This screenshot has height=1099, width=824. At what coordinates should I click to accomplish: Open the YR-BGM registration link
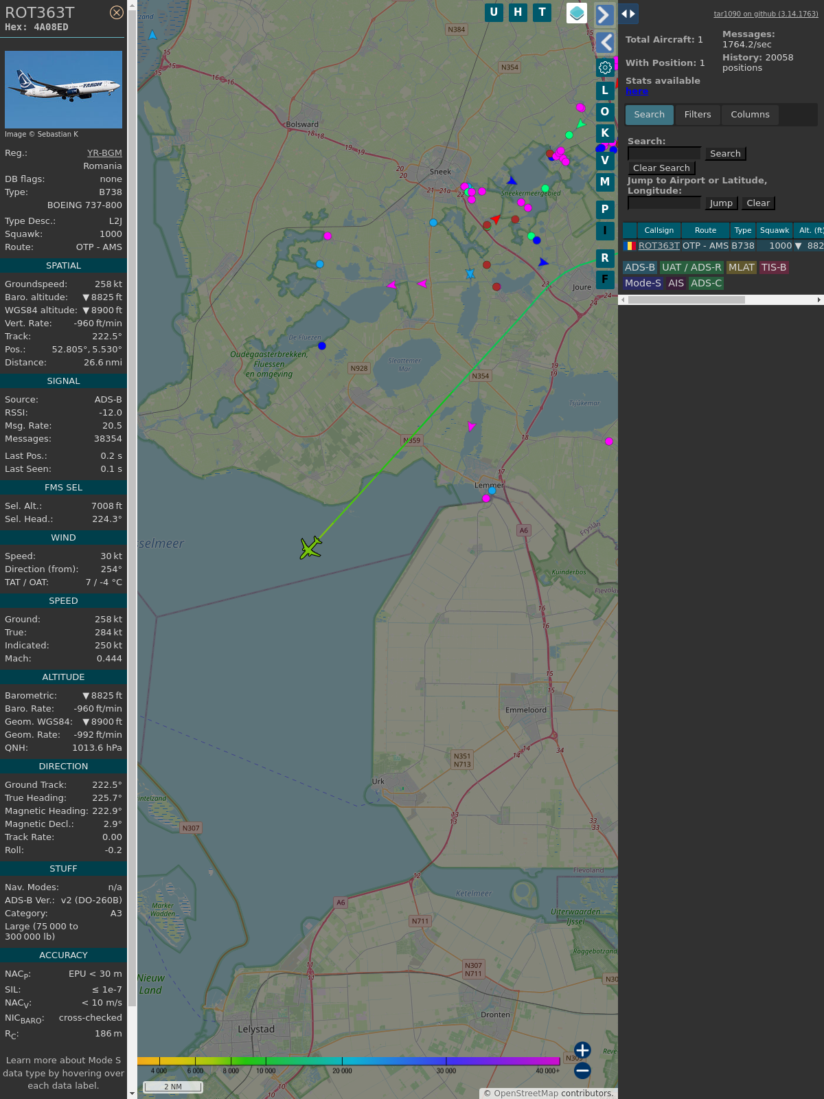[x=104, y=153]
